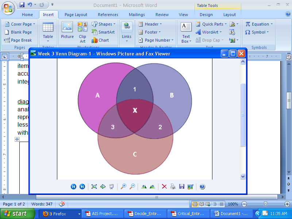Viewport: 292px width, 219px height.
Task: Go to next image in picture viewer
Action: (x=82, y=187)
